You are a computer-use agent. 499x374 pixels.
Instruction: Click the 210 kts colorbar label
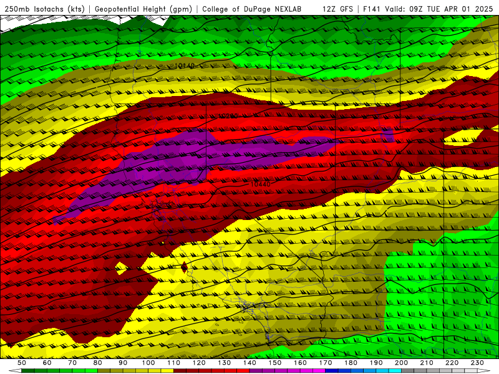point(427,363)
